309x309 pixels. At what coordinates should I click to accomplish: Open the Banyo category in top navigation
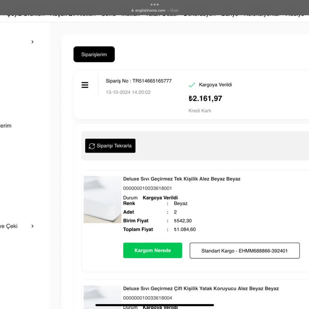pos(230,15)
